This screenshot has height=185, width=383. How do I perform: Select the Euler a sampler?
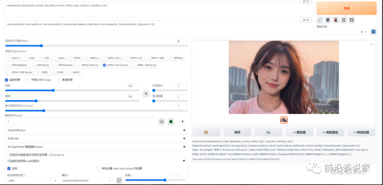(x=13, y=58)
